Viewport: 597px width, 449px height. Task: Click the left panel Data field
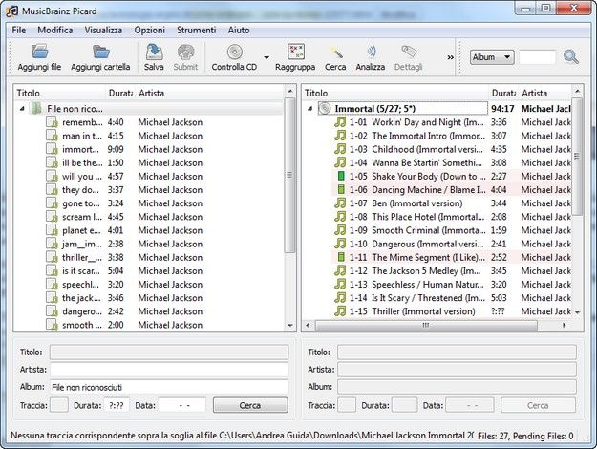coord(182,405)
